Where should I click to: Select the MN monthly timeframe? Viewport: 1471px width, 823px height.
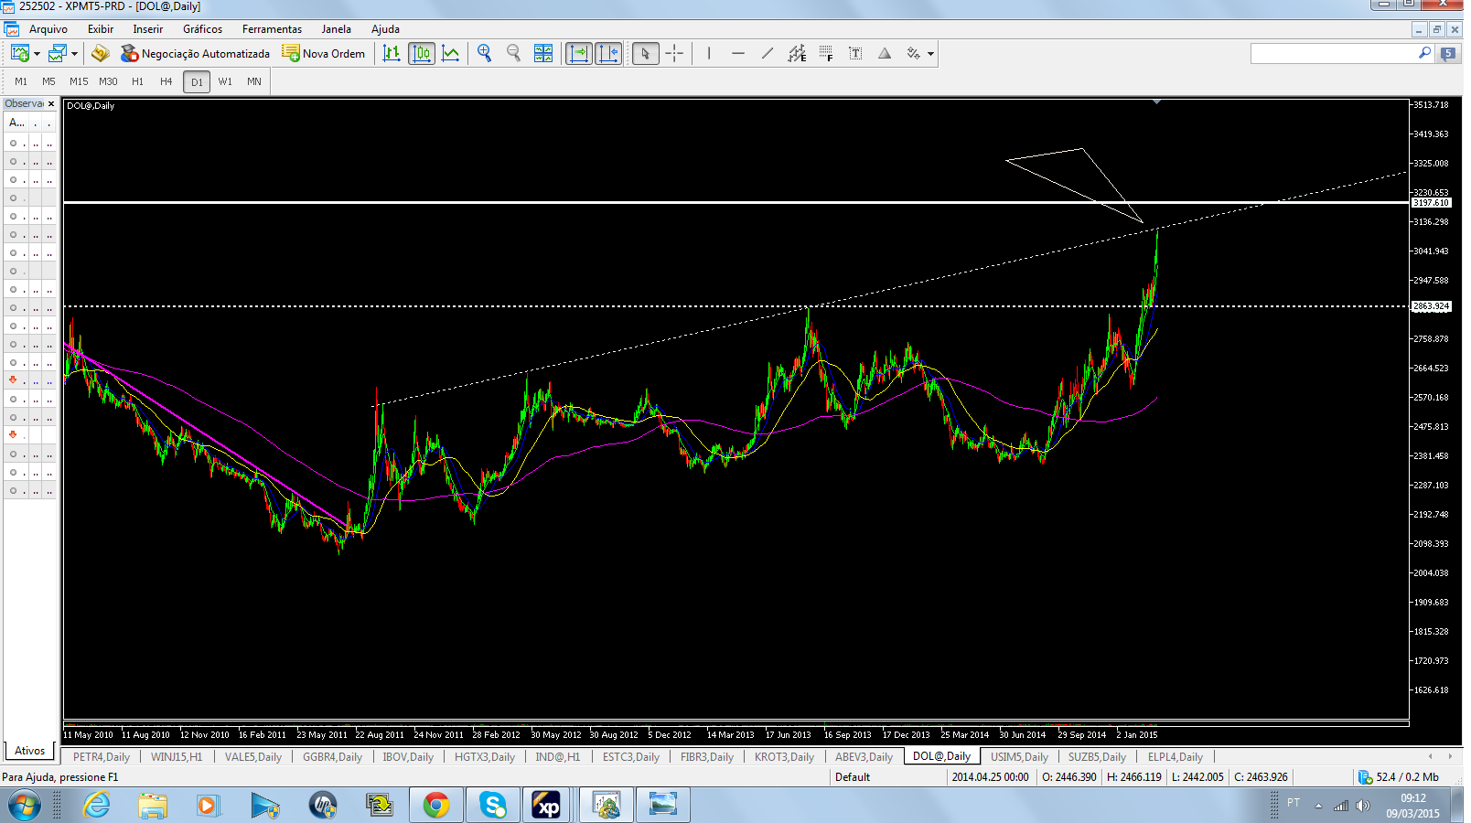click(x=254, y=81)
